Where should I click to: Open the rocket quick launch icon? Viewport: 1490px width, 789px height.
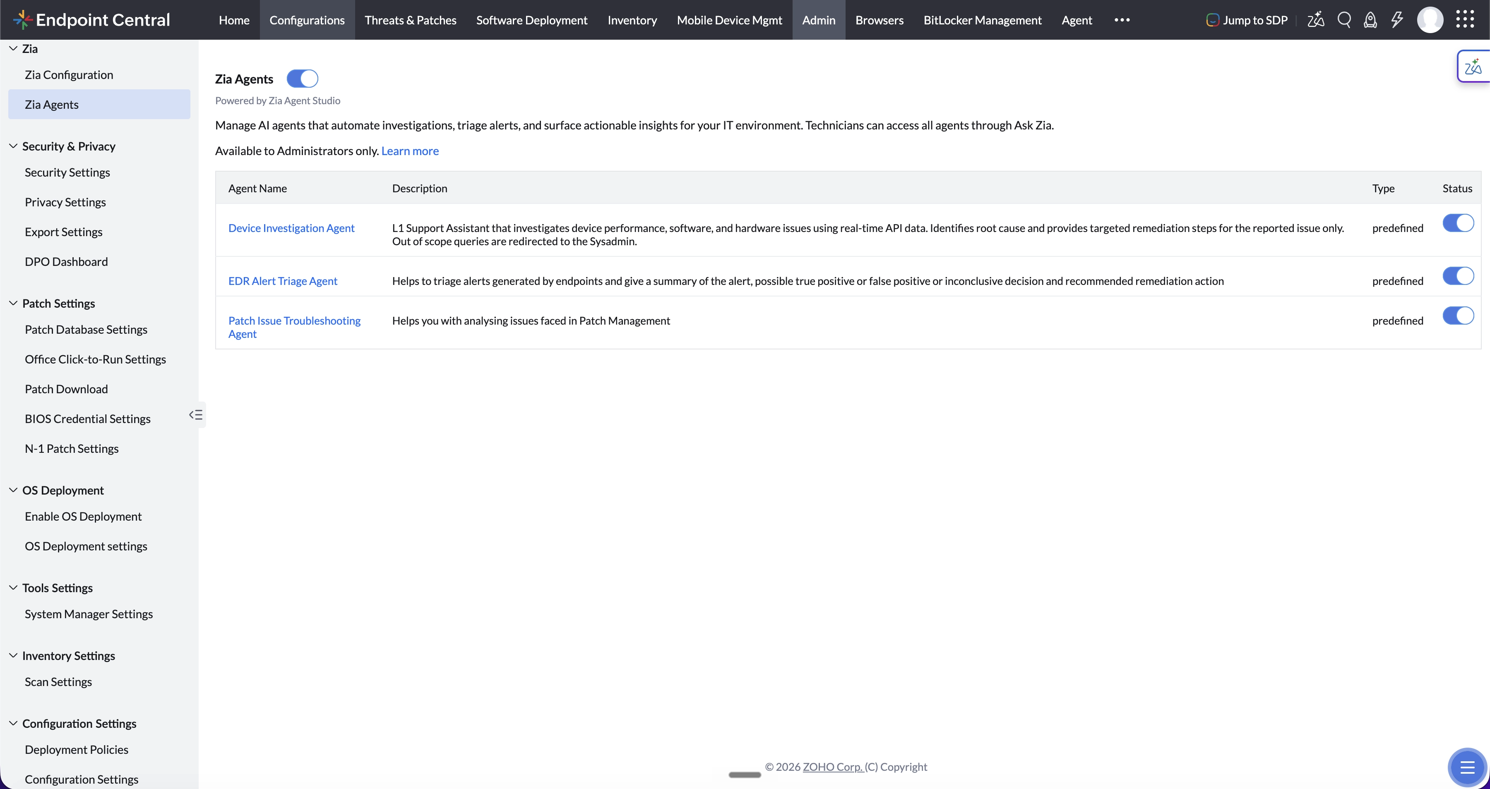tap(1370, 20)
